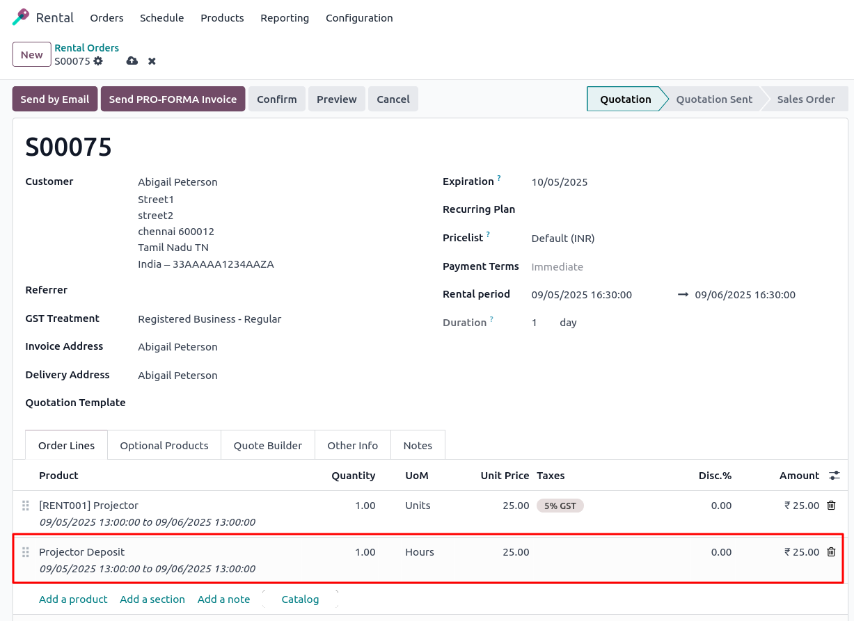Click Add a product link
This screenshot has height=621, width=854.
coord(73,599)
